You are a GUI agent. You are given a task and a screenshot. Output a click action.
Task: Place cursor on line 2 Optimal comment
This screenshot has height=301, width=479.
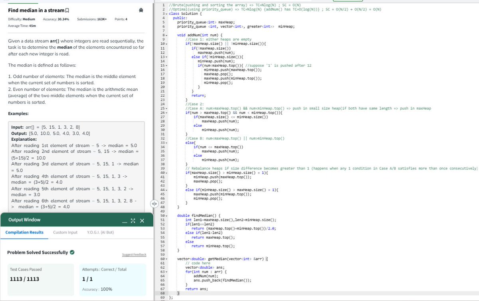(x=275, y=9)
